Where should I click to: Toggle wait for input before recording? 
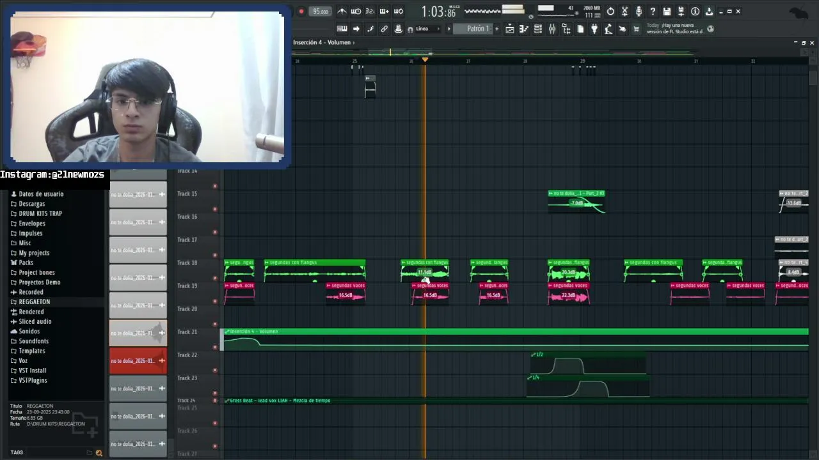(356, 11)
